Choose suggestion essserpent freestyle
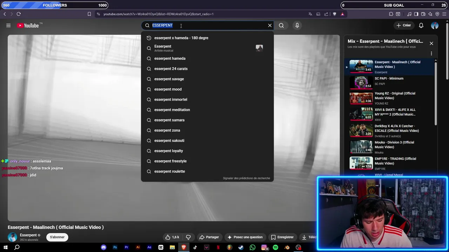This screenshot has width=449, height=252. [x=207, y=161]
